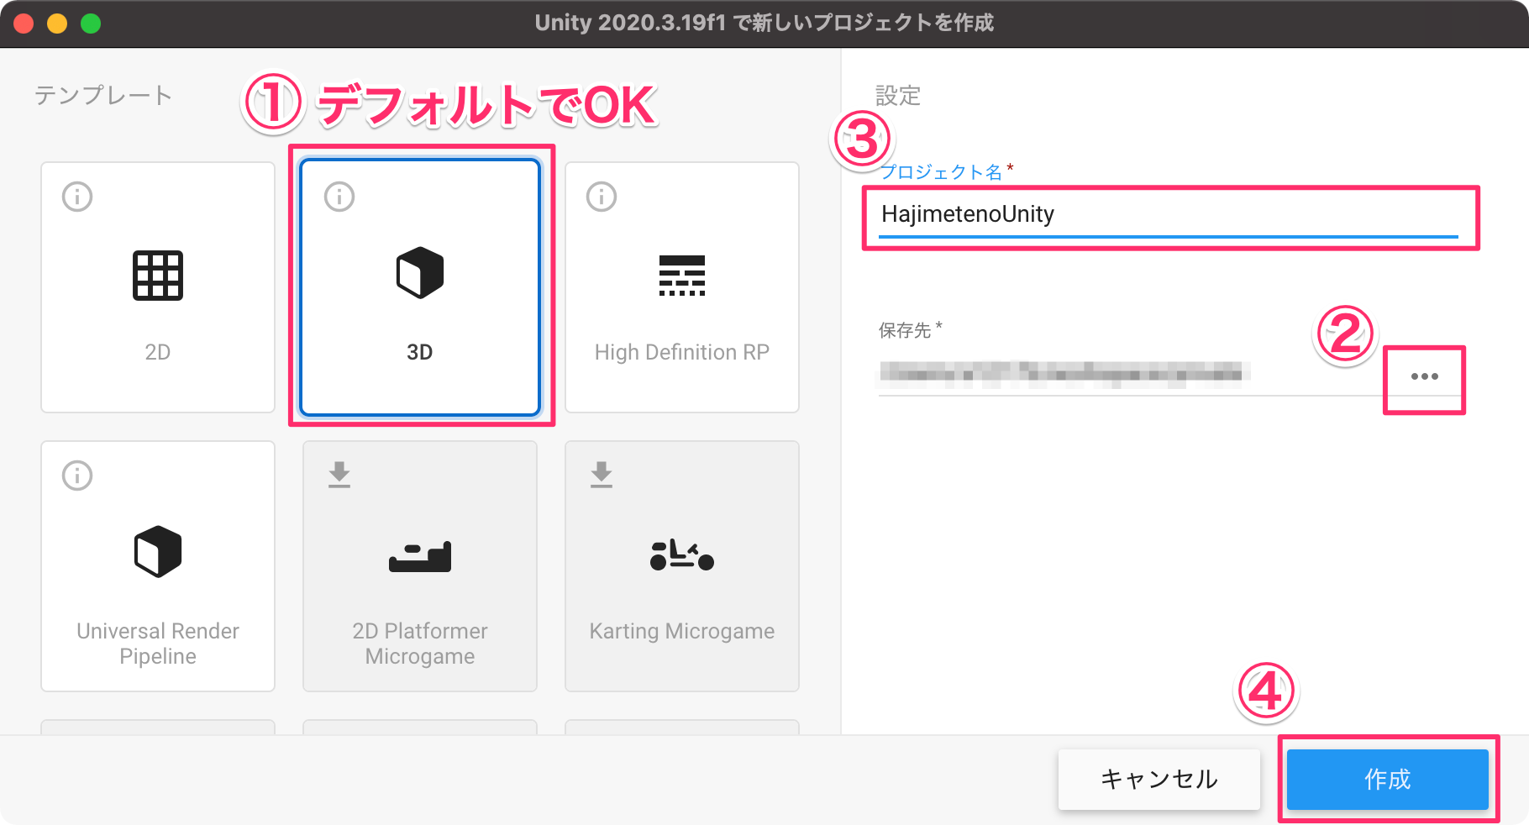
Task: Click the テンプレート heading
Action: coord(103,96)
